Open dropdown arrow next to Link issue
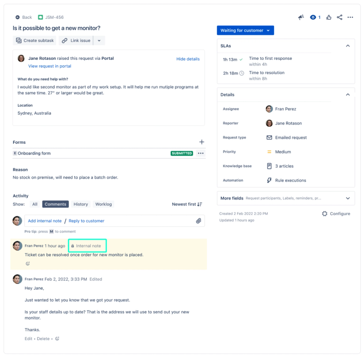The image size is (364, 358). [99, 40]
